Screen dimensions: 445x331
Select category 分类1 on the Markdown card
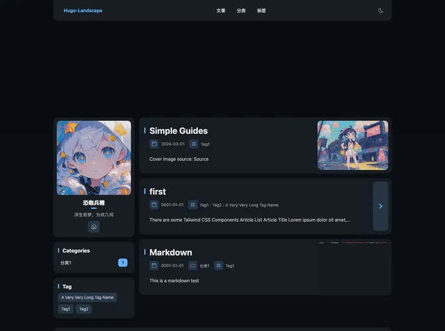coord(204,266)
